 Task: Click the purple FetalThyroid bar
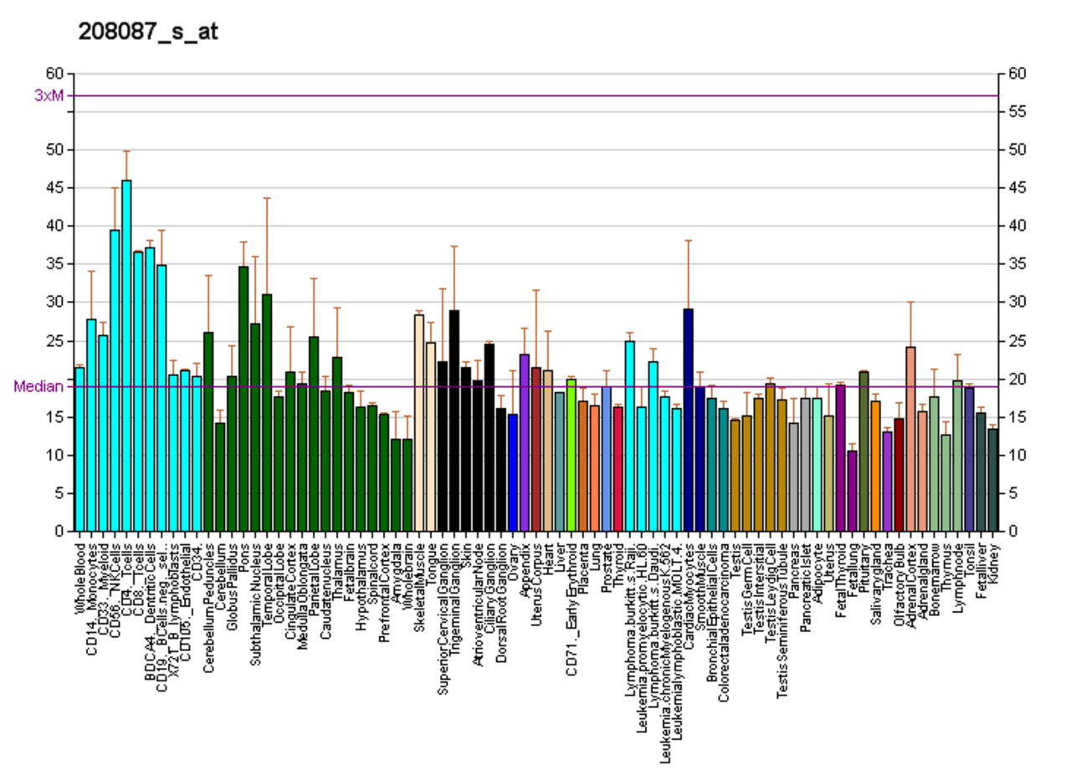pyautogui.click(x=841, y=458)
